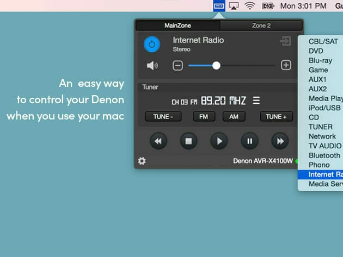Decrease volume with the minus button
This screenshot has height=257, width=343.
point(177,66)
